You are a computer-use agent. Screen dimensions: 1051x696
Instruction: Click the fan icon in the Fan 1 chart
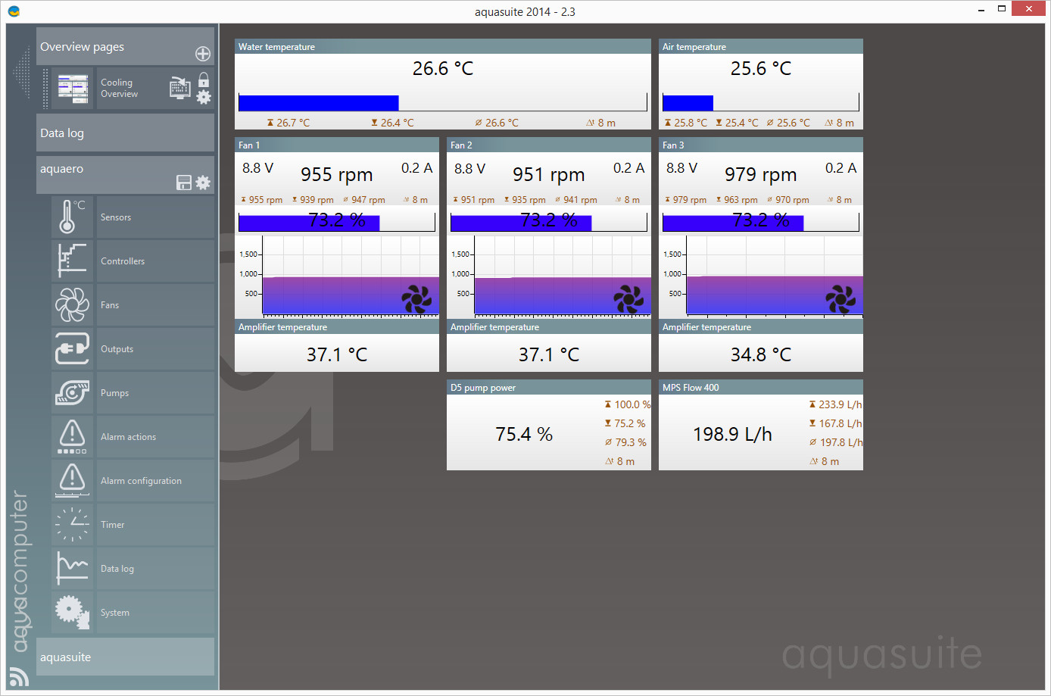click(x=416, y=299)
